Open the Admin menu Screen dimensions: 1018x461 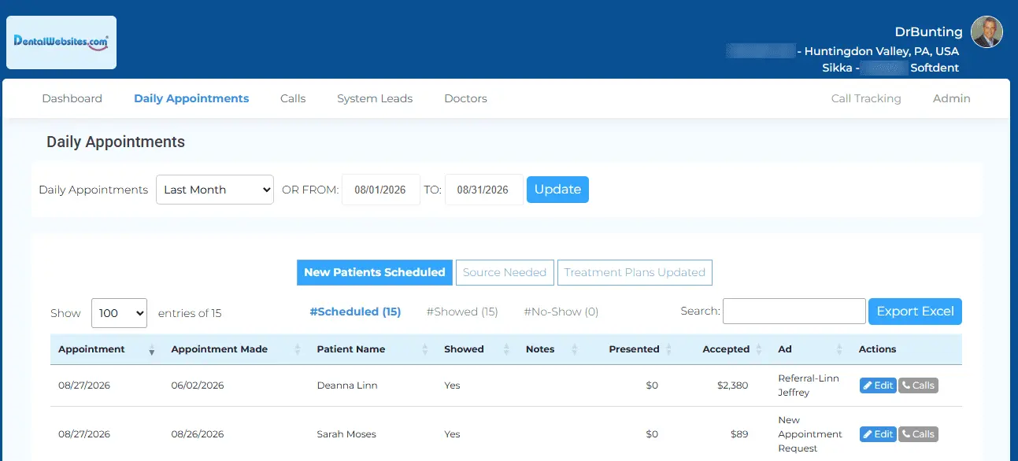(x=952, y=98)
